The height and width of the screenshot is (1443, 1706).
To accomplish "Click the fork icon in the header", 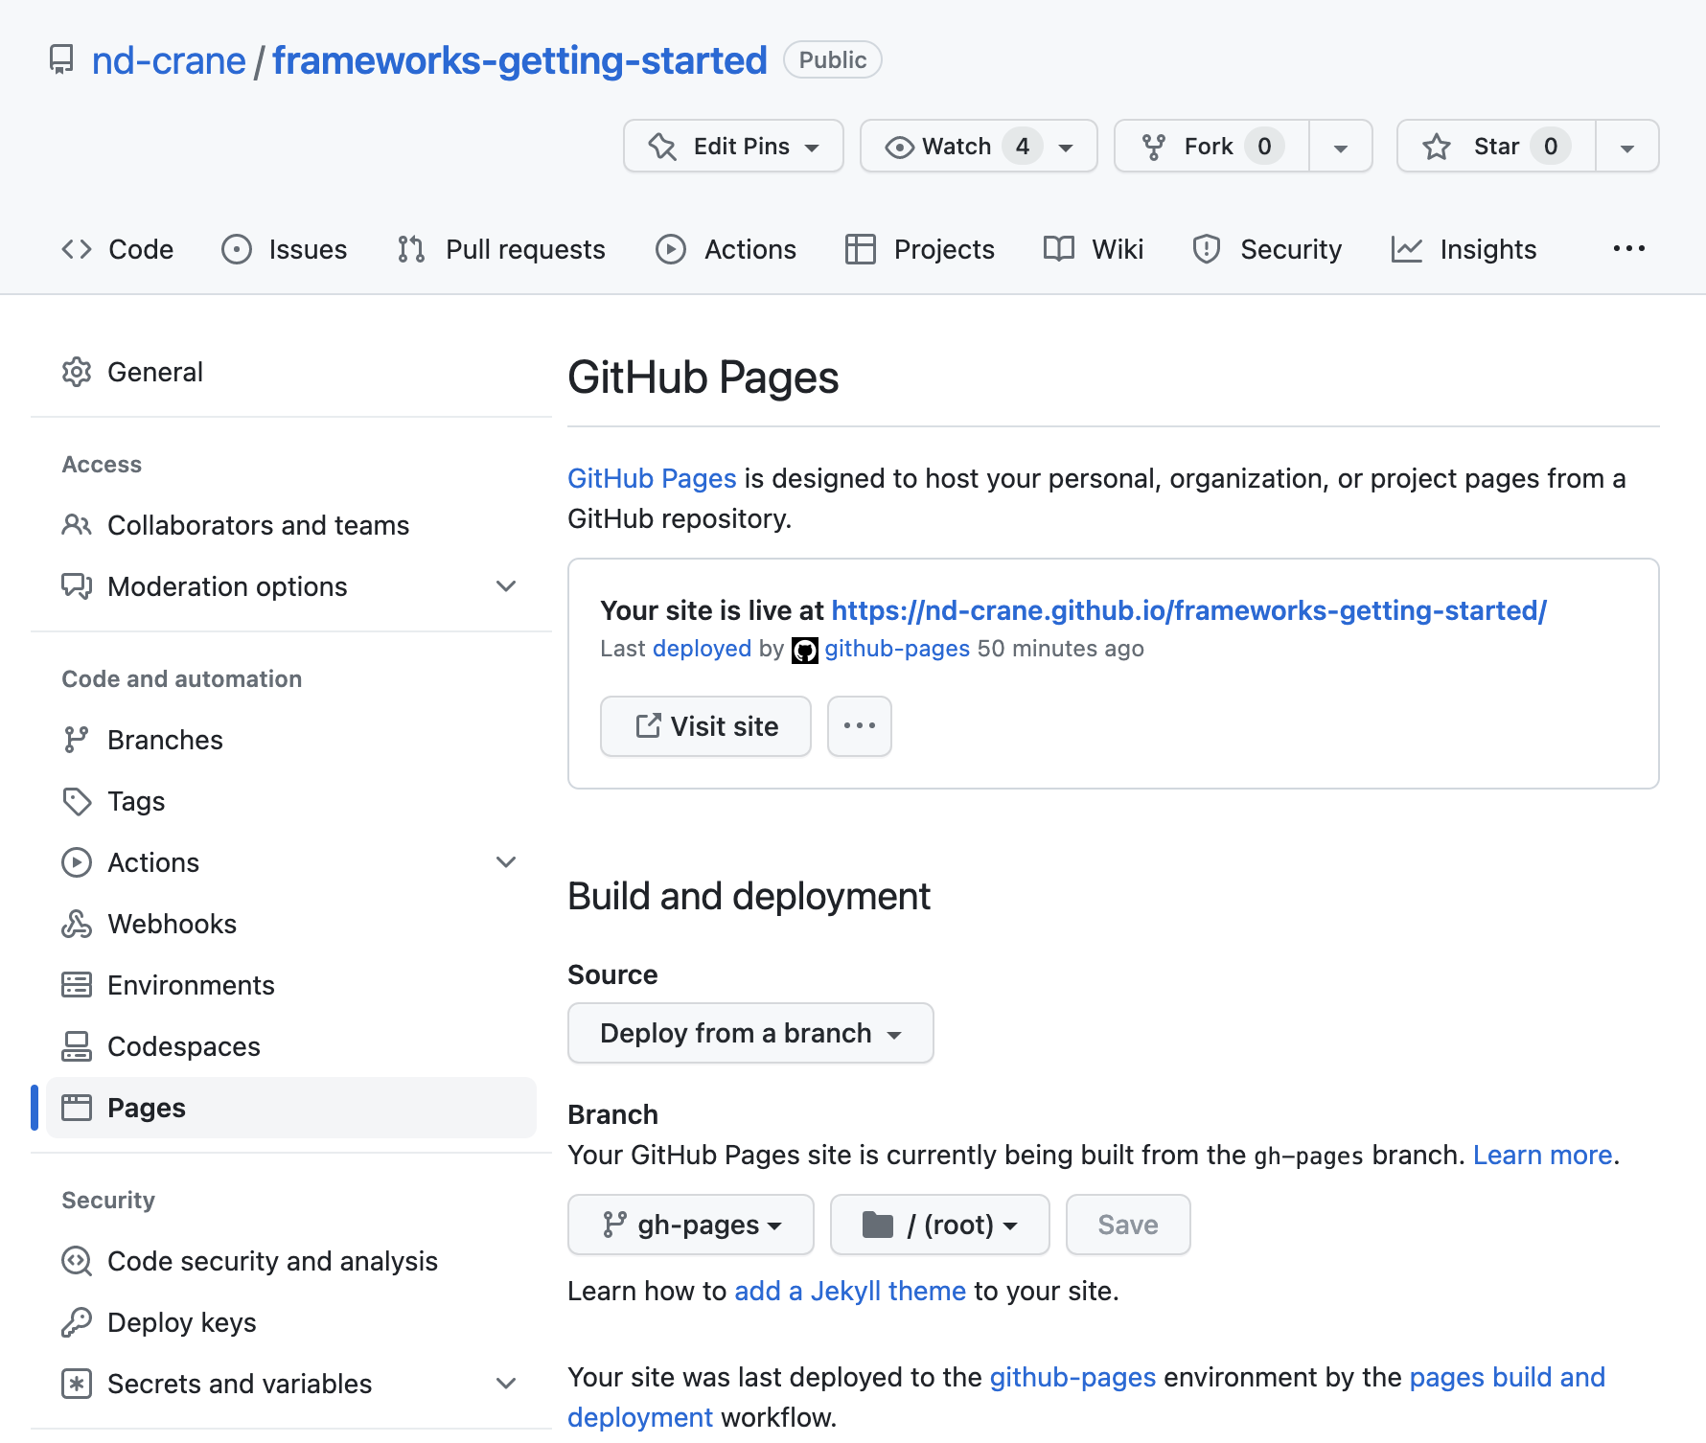I will click(x=1155, y=146).
